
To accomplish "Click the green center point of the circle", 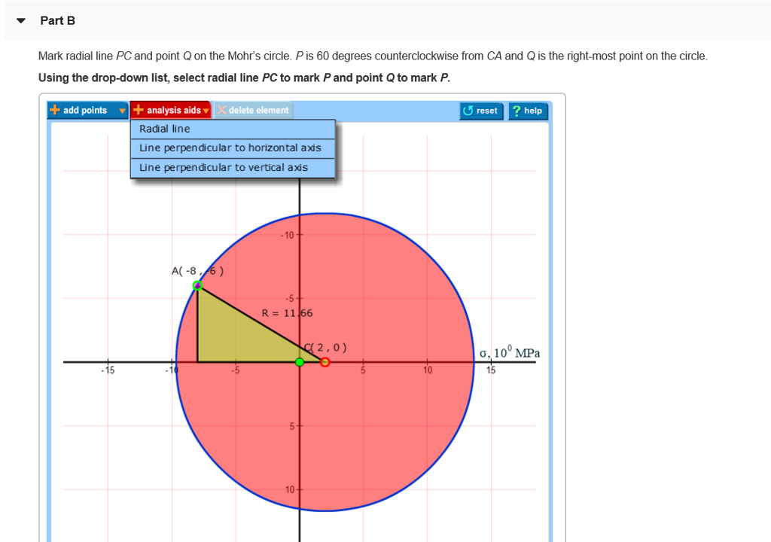I will [300, 361].
